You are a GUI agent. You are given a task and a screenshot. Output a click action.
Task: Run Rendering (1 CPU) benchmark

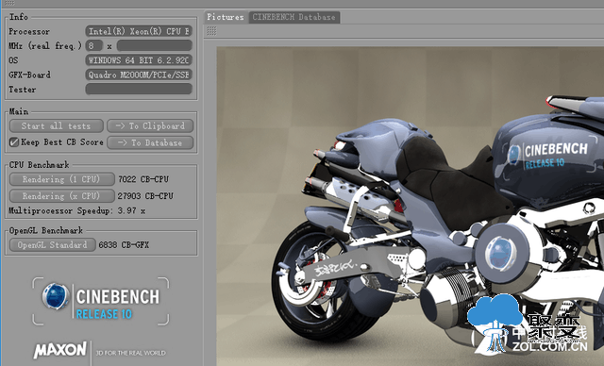click(61, 179)
